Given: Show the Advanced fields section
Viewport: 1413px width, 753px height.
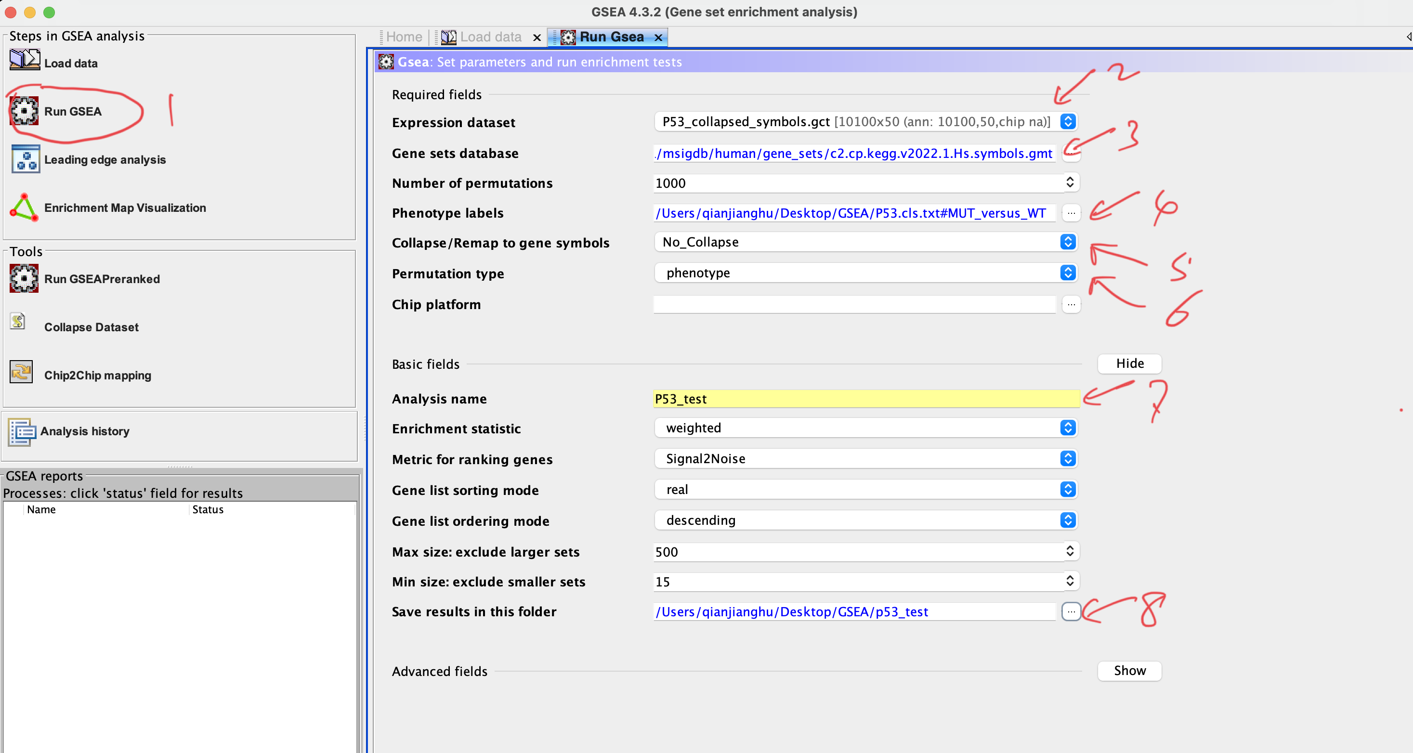Looking at the screenshot, I should 1129,671.
